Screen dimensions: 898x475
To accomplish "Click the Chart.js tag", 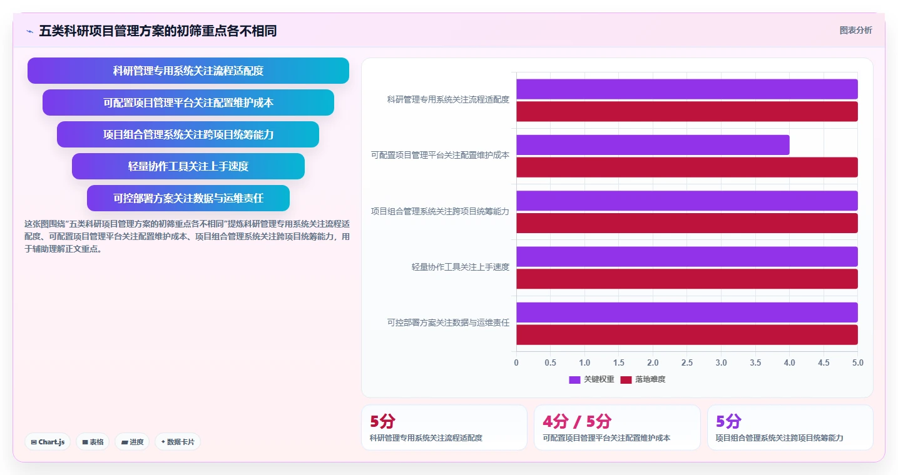I will tap(48, 442).
